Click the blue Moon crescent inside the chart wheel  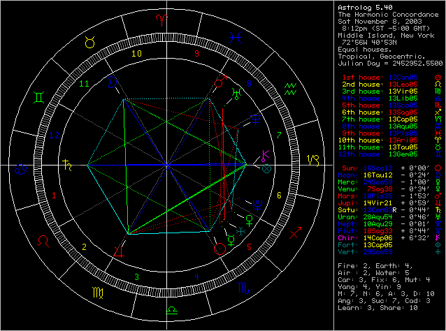pos(112,82)
